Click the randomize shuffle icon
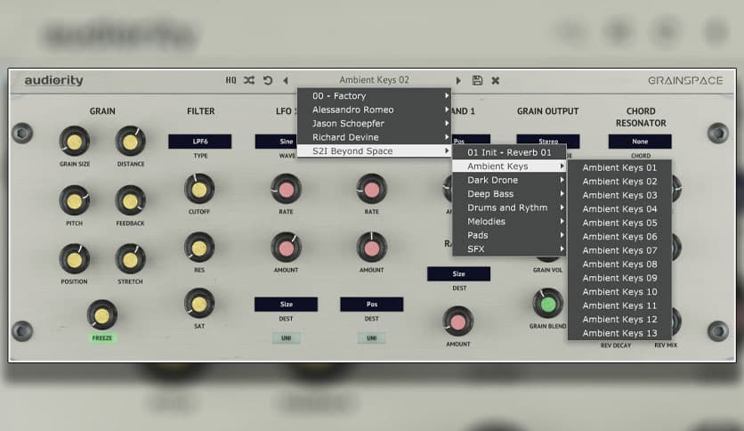Viewport: 744px width, 431px height. point(249,80)
